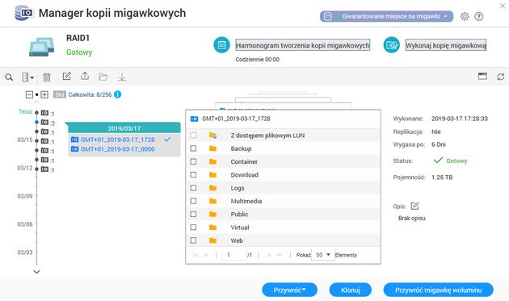Click Wykonaj kopię migawkową button
509x301 pixels.
tap(446, 45)
